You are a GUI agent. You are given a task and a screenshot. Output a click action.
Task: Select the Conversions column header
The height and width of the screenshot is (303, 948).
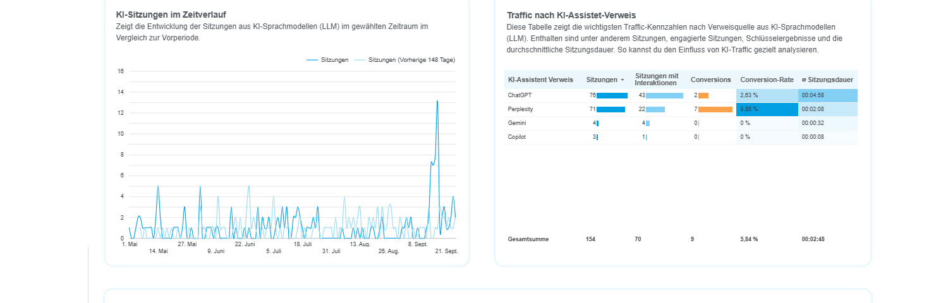coord(710,80)
